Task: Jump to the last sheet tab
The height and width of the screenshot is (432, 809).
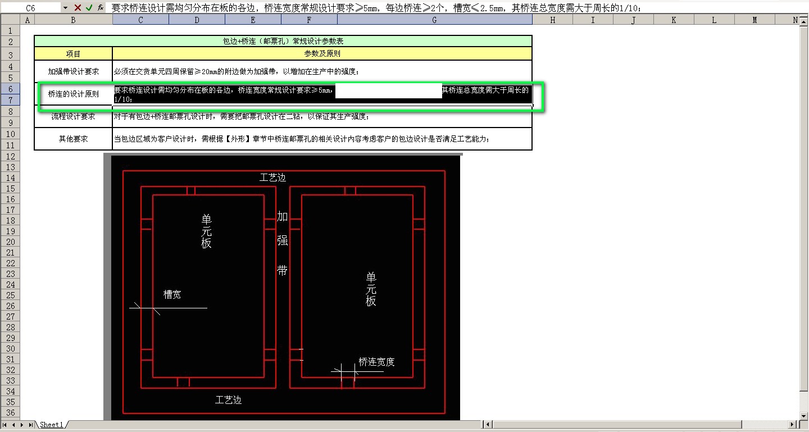Action: click(31, 425)
